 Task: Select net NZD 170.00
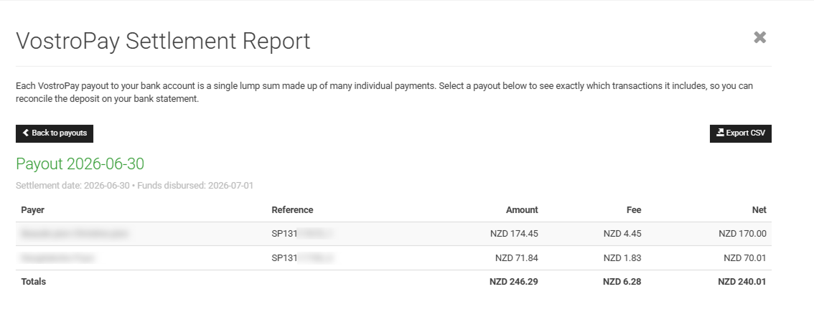point(742,234)
